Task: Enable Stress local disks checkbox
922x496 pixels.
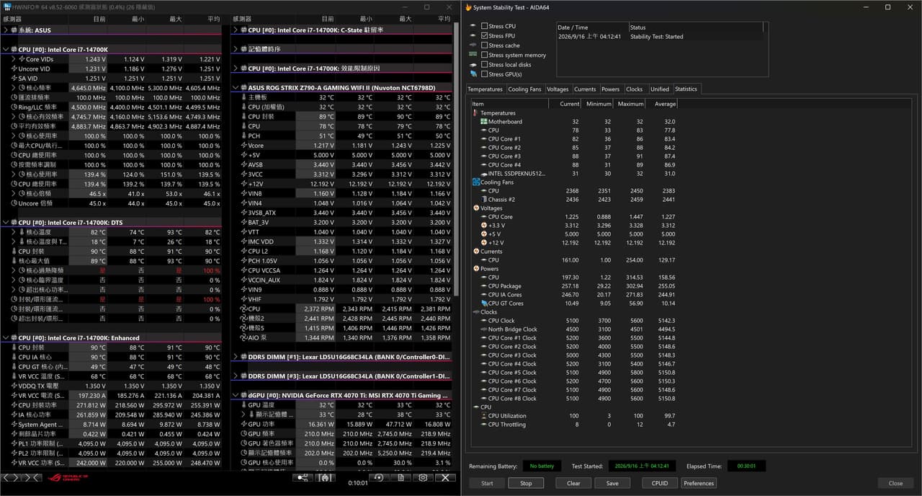Action: [484, 65]
